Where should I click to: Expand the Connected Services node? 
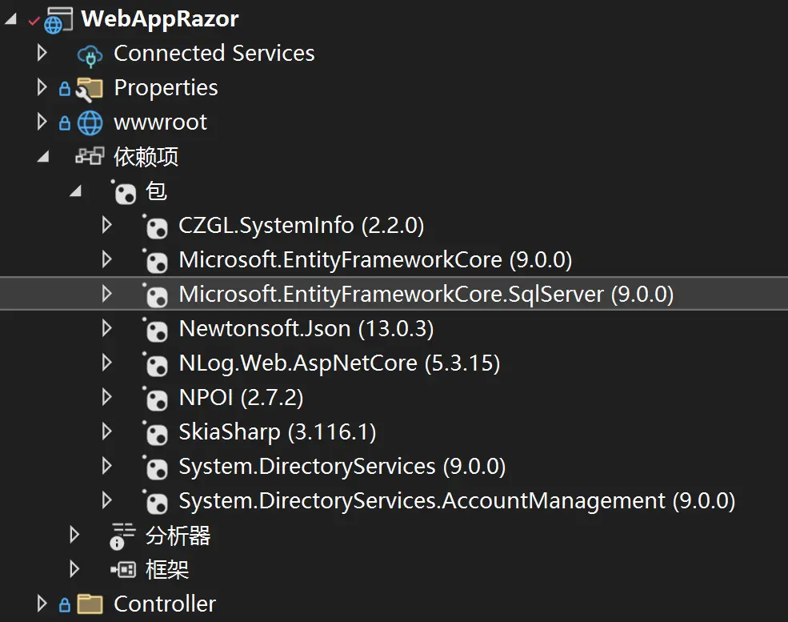click(x=42, y=53)
